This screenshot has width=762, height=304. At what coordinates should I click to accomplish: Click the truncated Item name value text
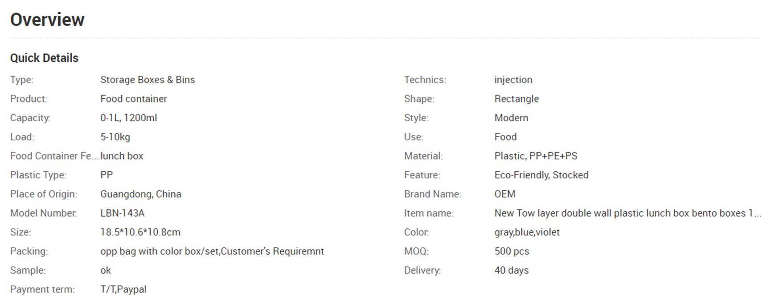tap(627, 213)
